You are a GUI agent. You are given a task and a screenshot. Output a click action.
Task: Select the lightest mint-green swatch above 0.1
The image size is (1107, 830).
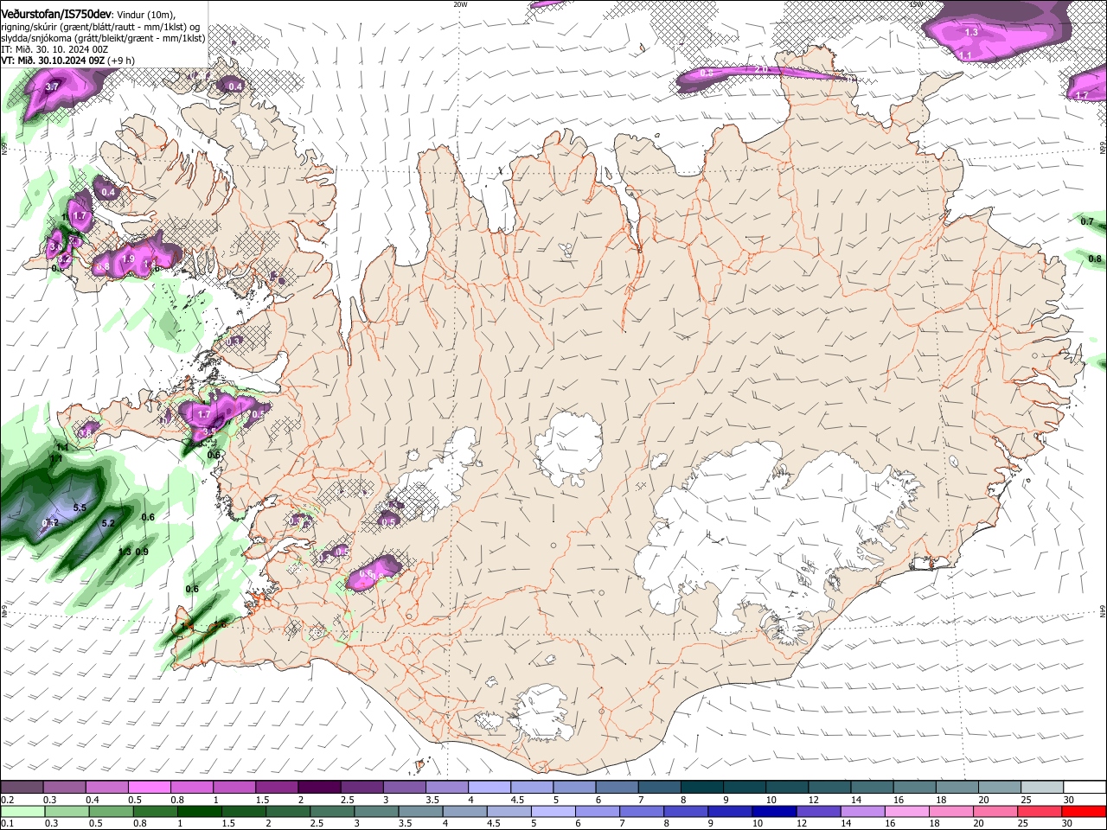(x=22, y=811)
